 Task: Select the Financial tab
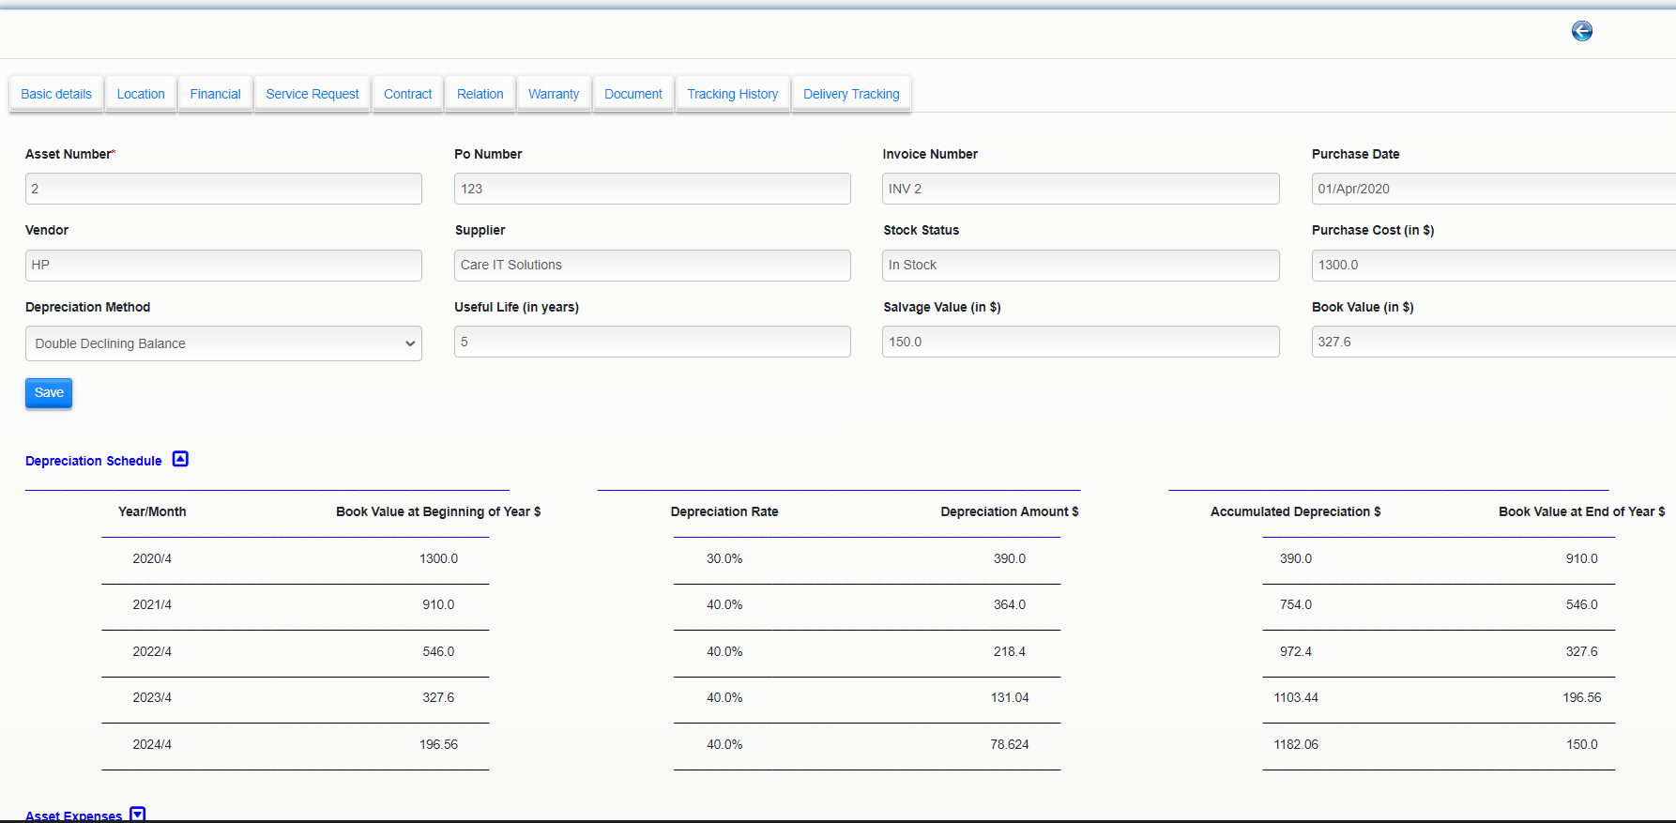coord(215,94)
